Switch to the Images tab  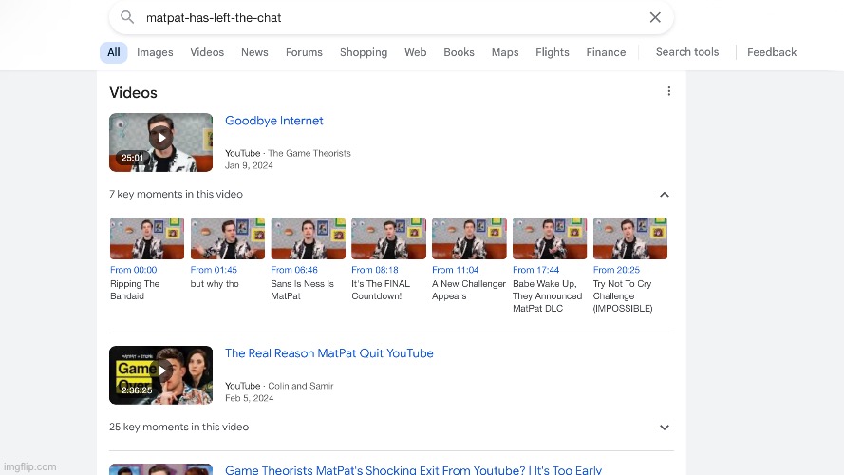click(155, 52)
